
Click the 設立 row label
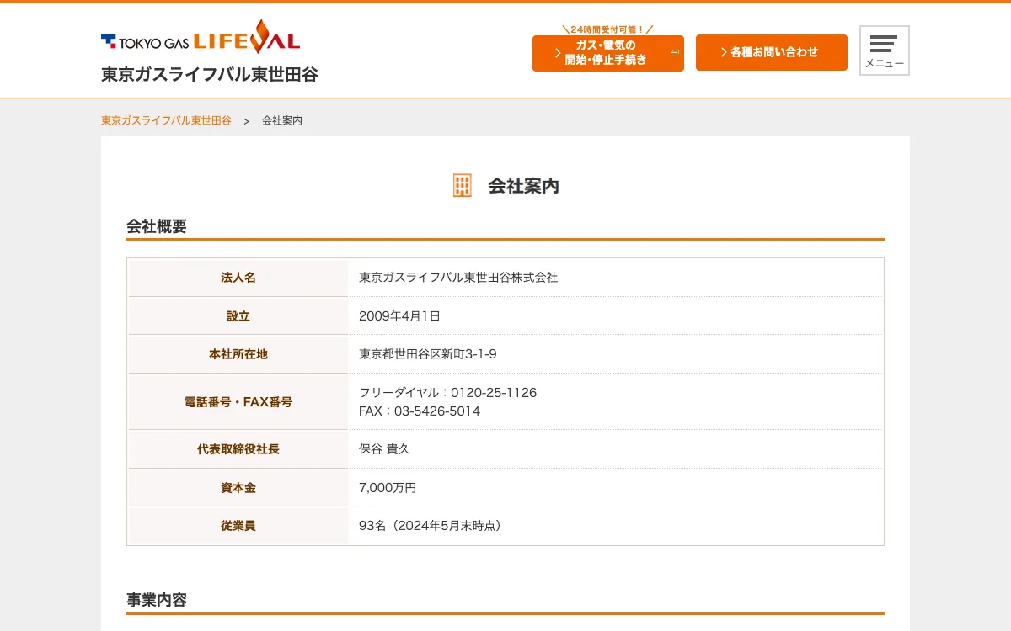point(238,316)
